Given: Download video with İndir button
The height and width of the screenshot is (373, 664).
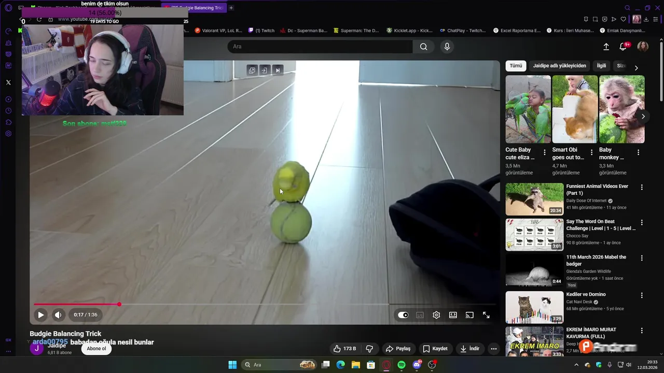Looking at the screenshot, I should (469, 349).
